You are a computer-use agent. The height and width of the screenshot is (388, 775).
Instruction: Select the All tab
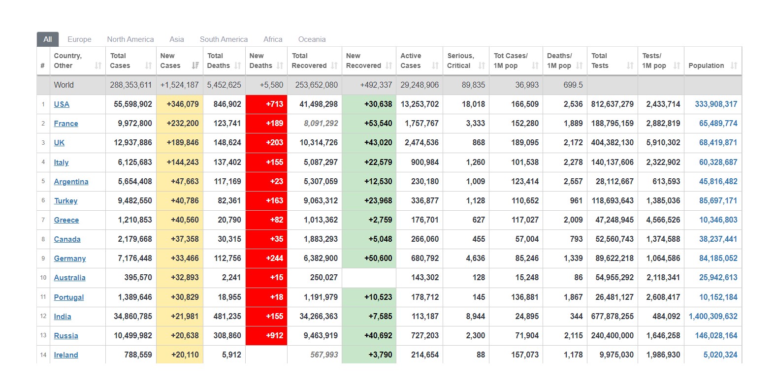click(48, 39)
